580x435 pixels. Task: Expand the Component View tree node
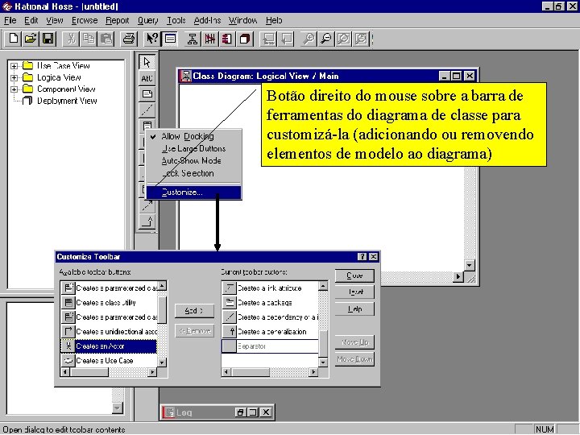[x=14, y=89]
